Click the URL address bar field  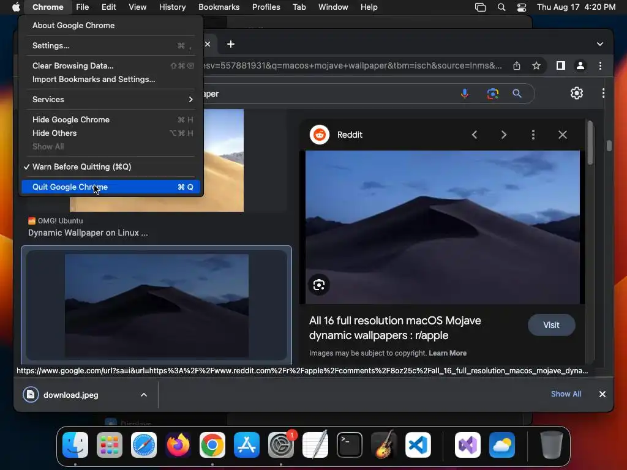pyautogui.click(x=353, y=65)
